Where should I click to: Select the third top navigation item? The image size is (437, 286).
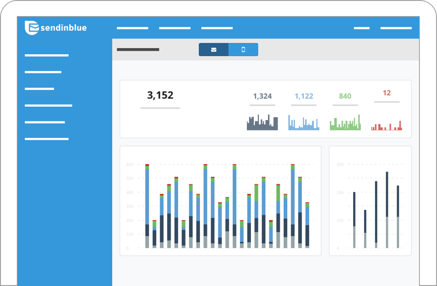pos(217,28)
